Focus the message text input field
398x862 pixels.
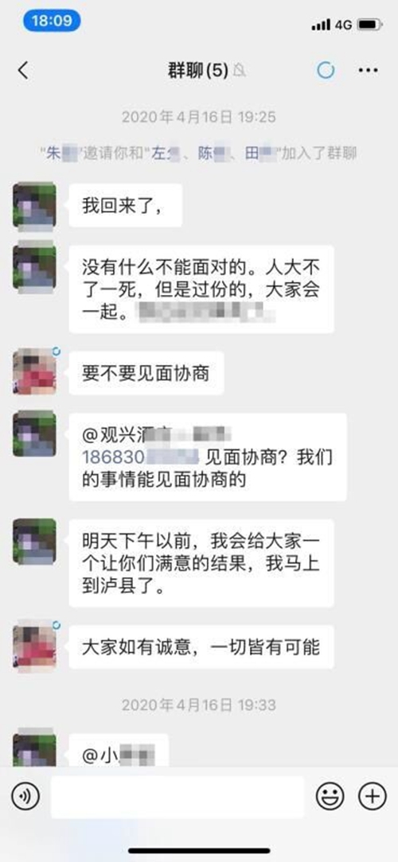tap(178, 797)
